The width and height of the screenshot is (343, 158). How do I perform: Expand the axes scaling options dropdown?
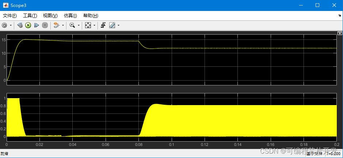point(94,25)
